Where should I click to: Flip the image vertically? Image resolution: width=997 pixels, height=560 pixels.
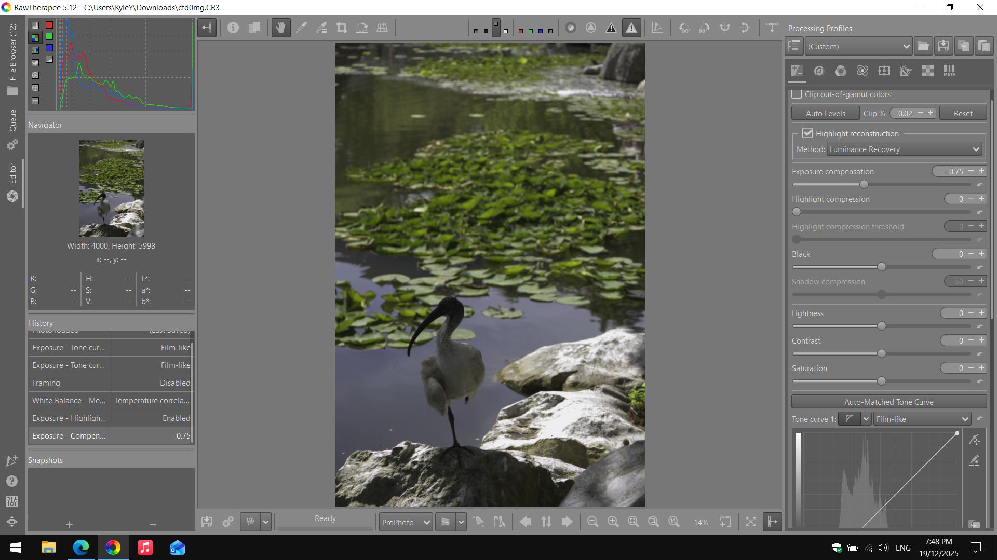click(x=745, y=28)
